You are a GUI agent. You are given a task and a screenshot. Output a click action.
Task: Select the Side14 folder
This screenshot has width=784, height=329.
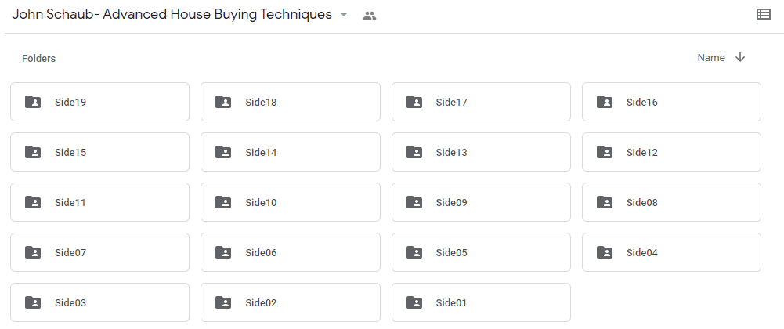tap(291, 152)
